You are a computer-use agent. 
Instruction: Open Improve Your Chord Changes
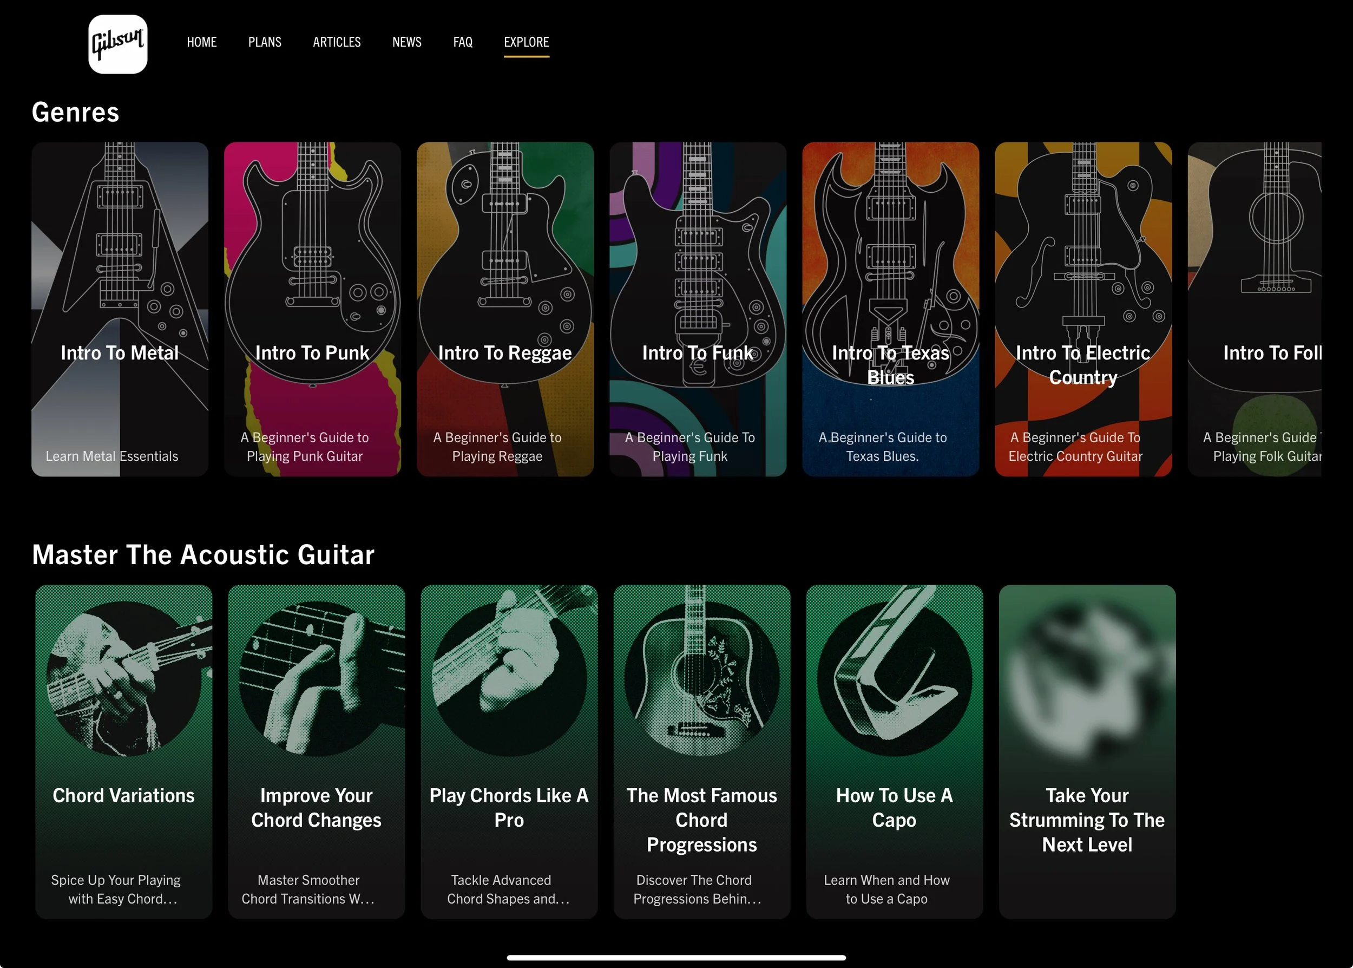317,751
